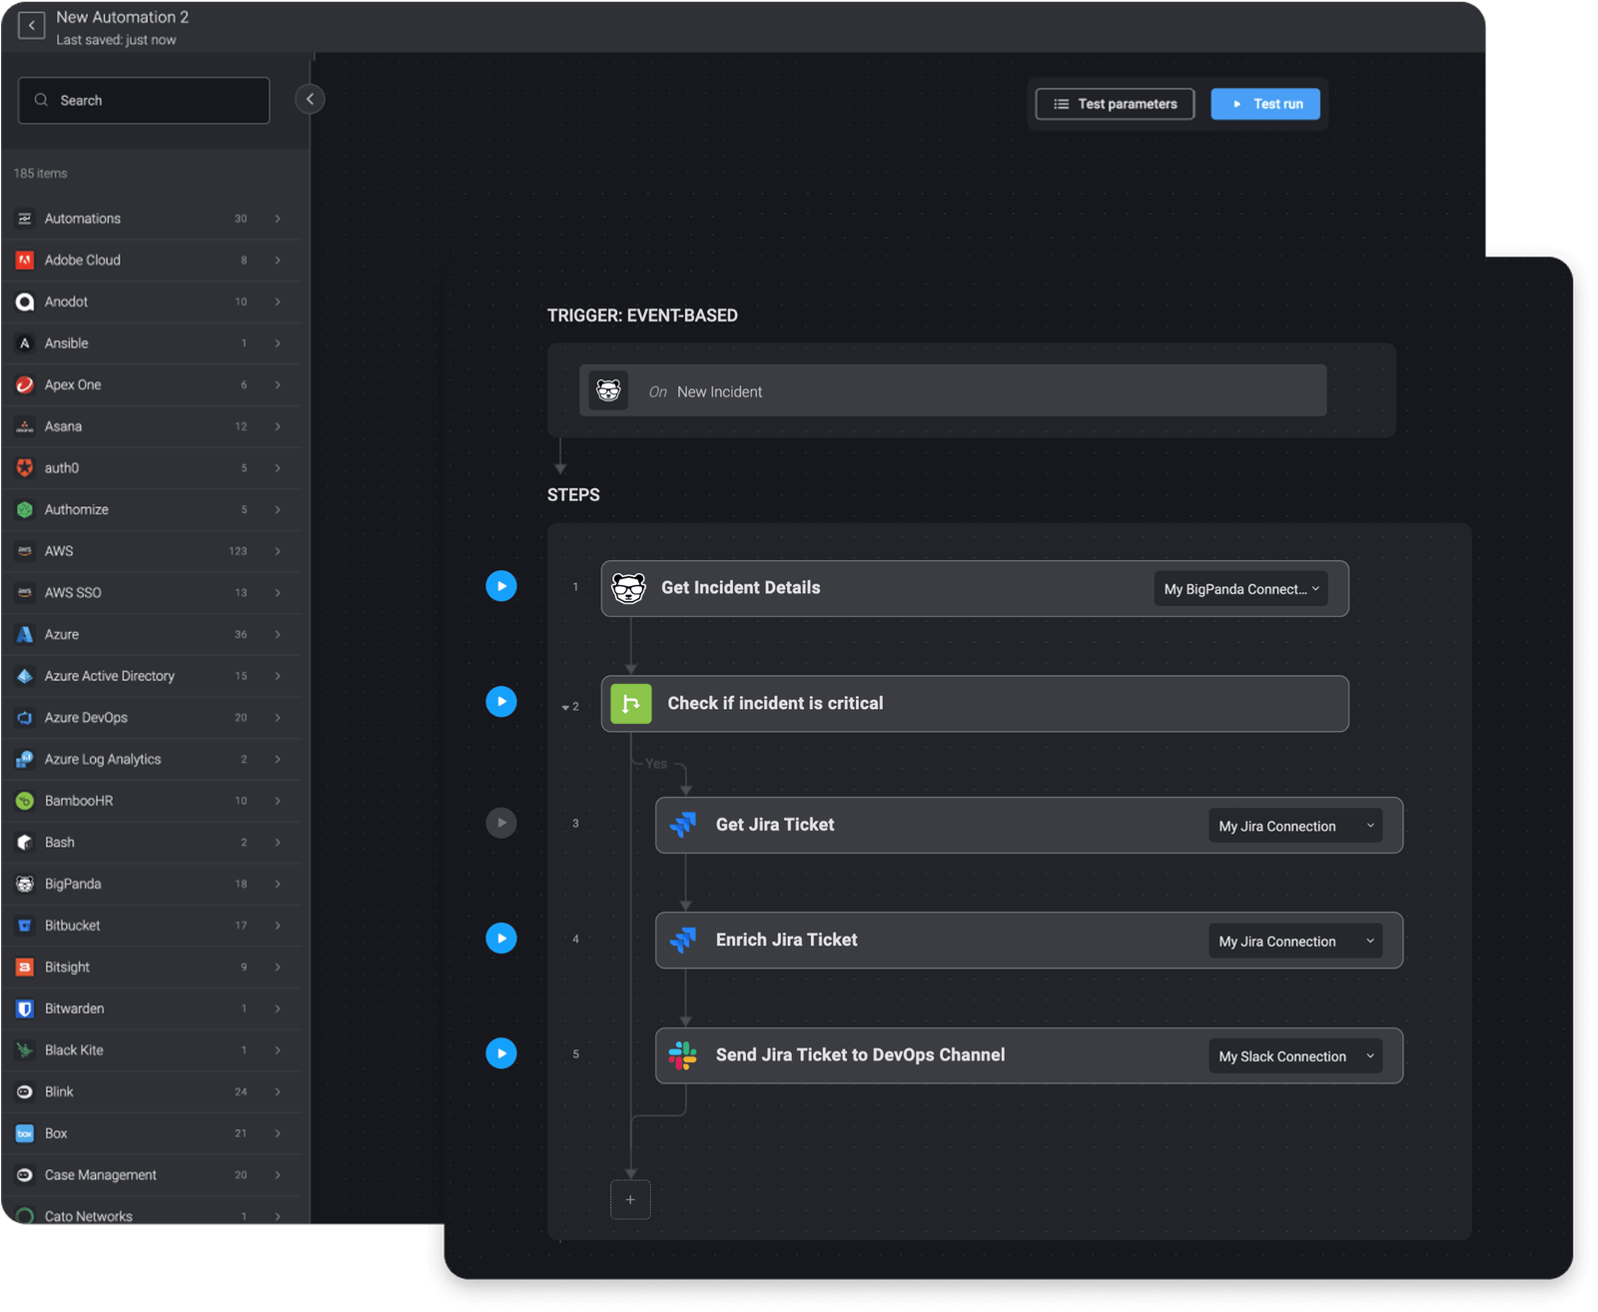Open My Slack Connection dropdown

click(1294, 1055)
